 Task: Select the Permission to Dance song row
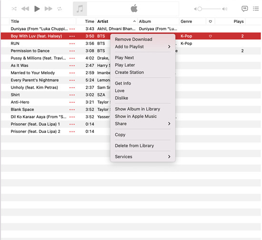click(131, 51)
